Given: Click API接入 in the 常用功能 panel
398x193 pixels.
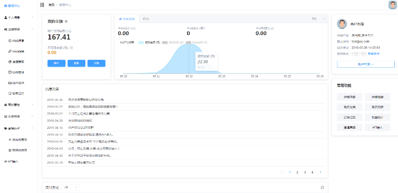Looking at the screenshot, I should pyautogui.click(x=378, y=127).
